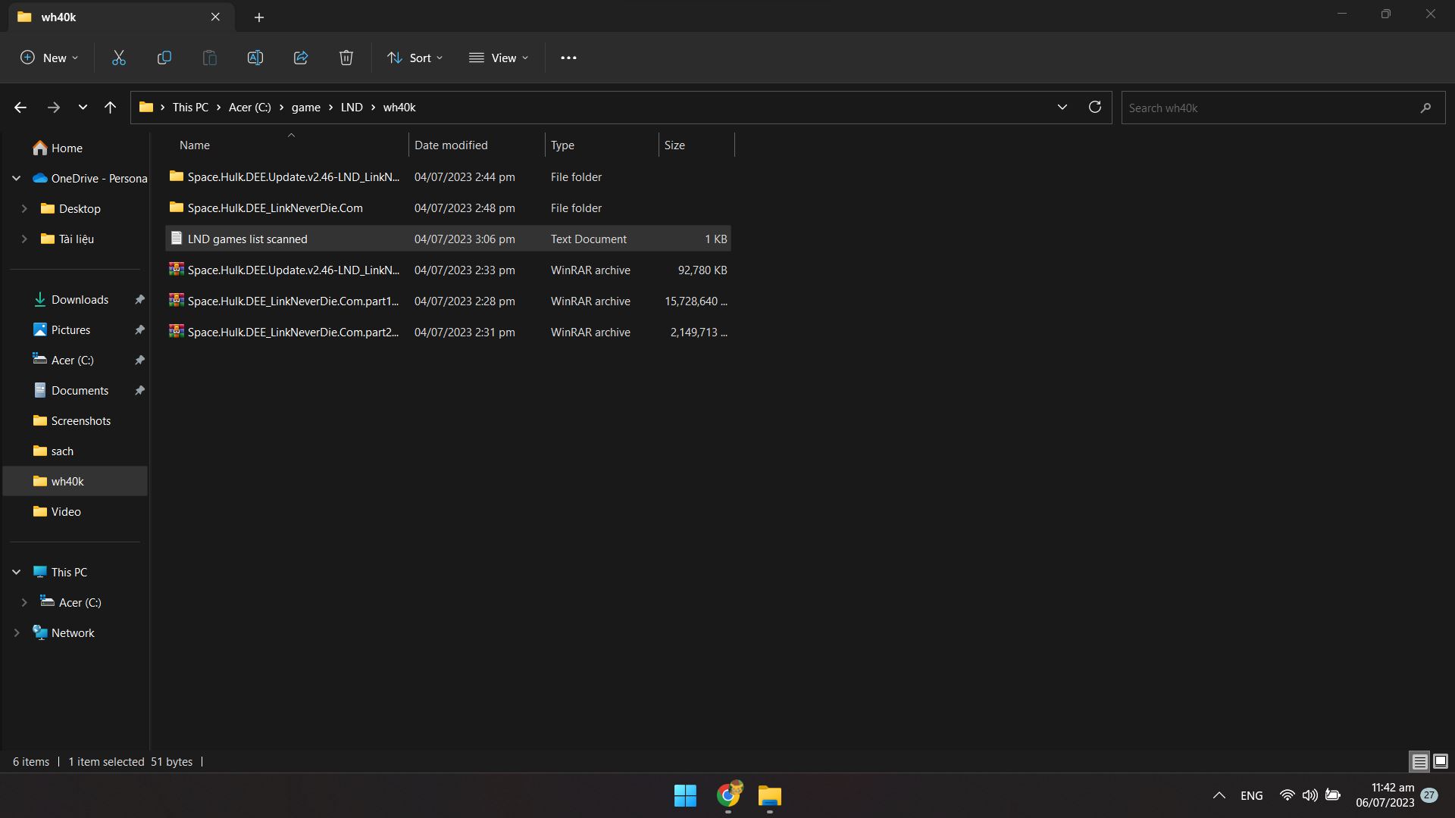Screen dimensions: 1455x818
Task: Sort by Date modified column header
Action: coord(451,145)
